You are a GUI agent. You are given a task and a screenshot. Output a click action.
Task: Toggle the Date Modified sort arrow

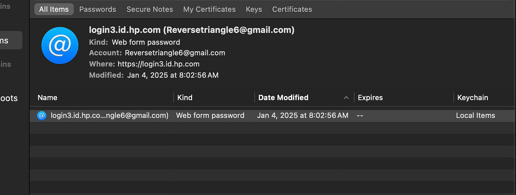click(x=346, y=98)
